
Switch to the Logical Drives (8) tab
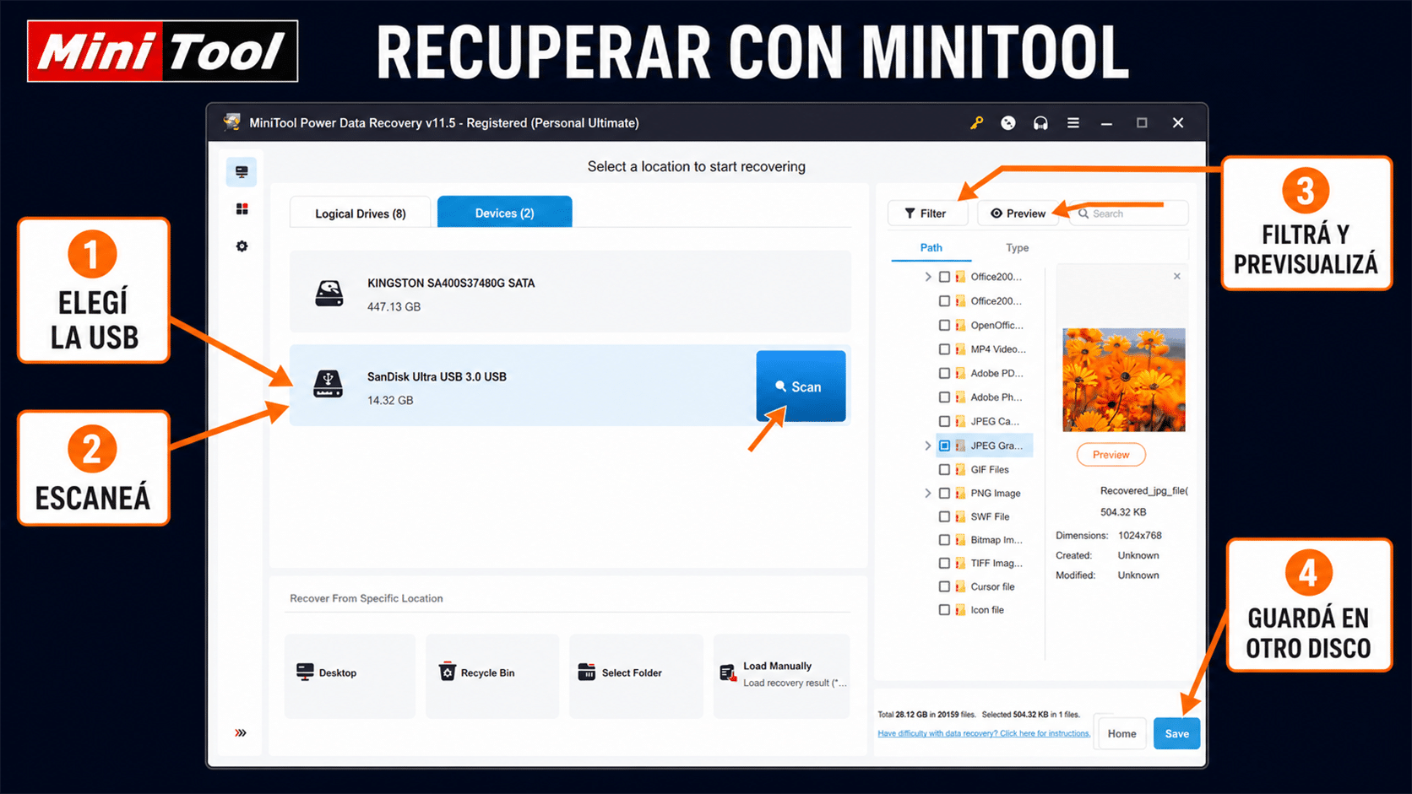coord(361,213)
